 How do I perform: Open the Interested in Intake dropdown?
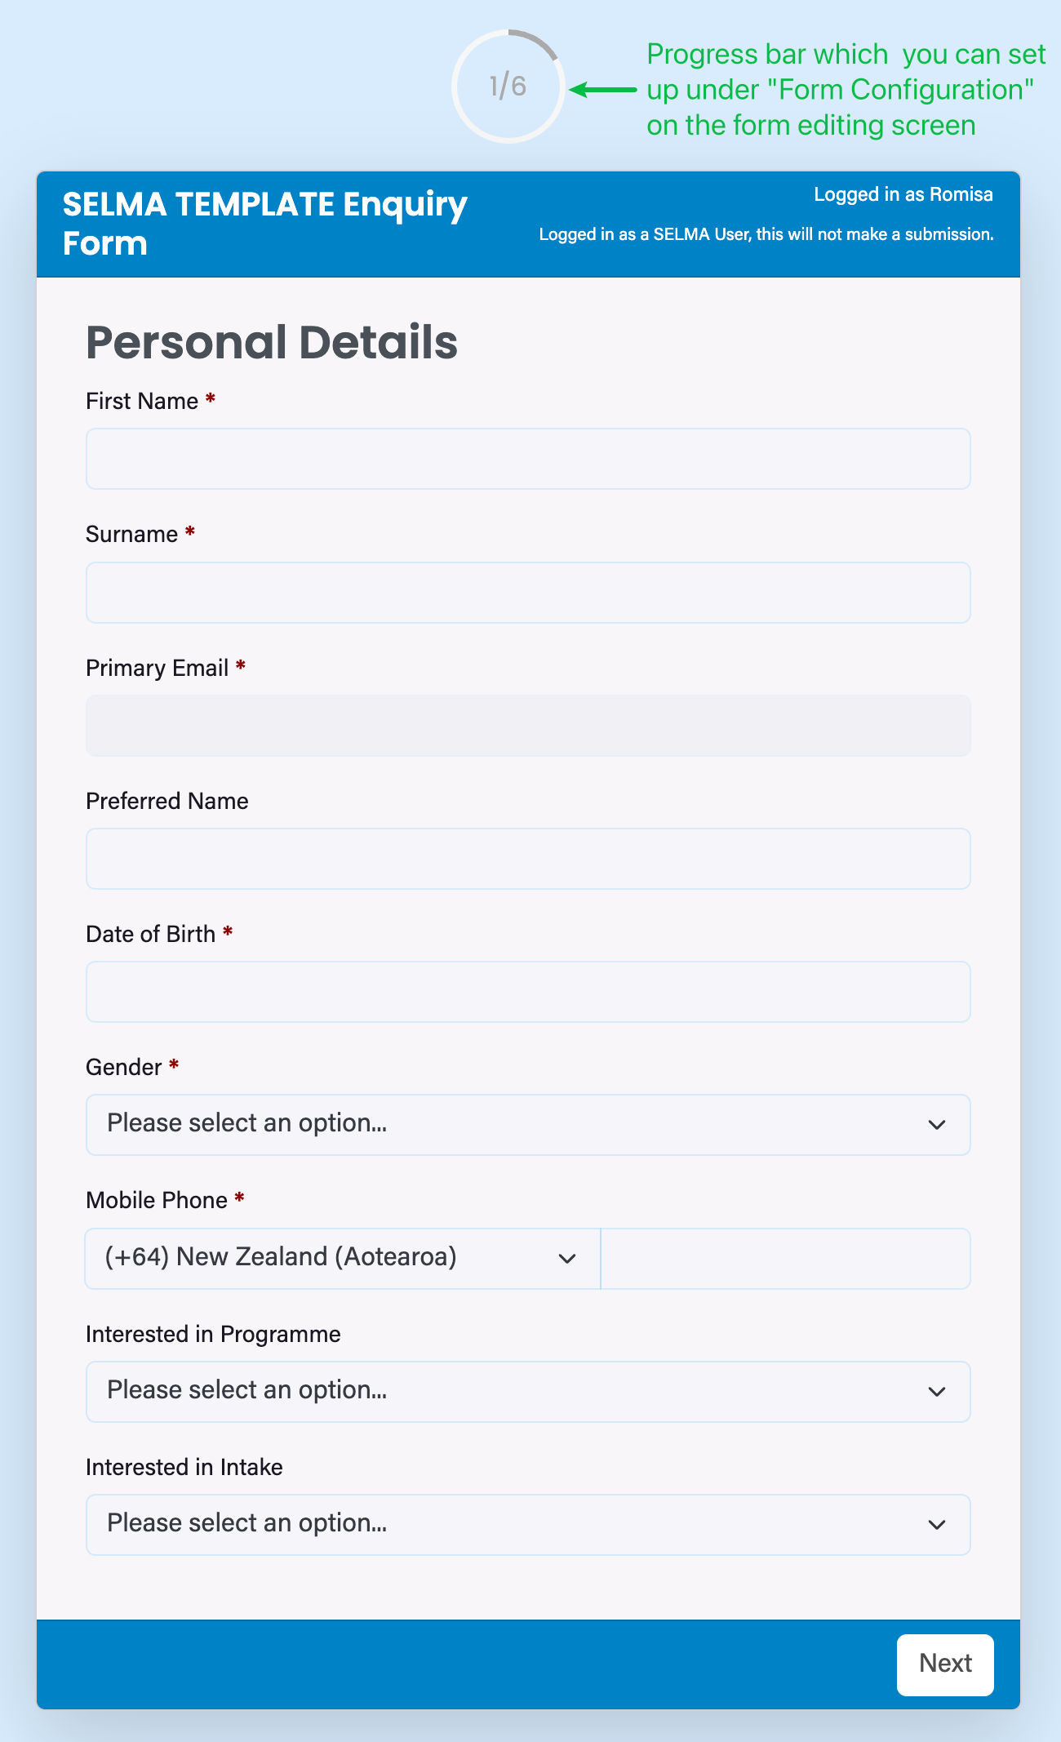[528, 1524]
